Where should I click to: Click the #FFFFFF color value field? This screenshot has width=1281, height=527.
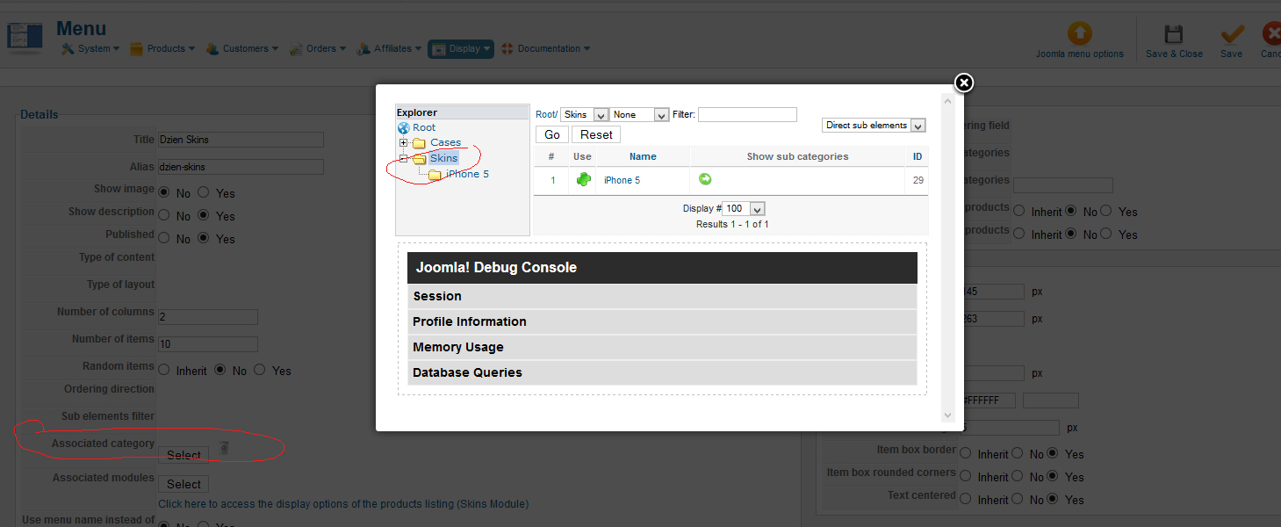(x=989, y=401)
